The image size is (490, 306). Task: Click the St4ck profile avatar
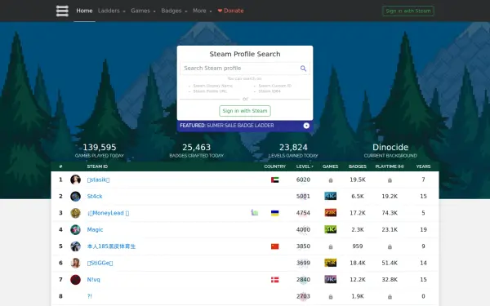(x=75, y=197)
